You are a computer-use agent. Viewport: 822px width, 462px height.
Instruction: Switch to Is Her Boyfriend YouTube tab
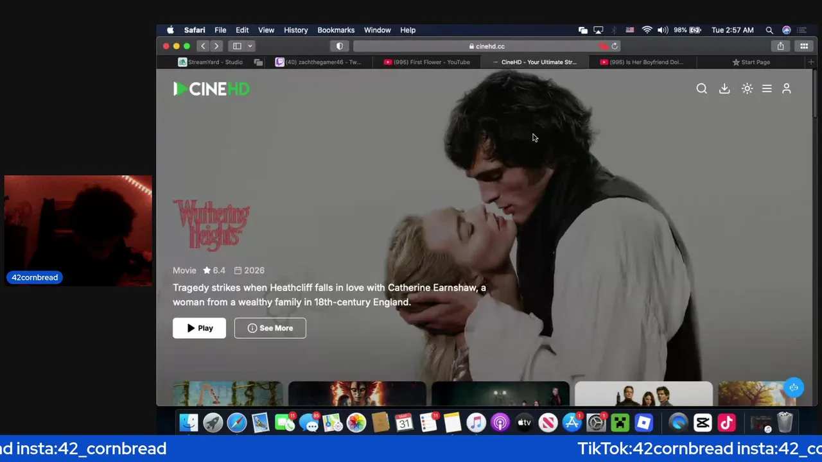click(x=642, y=62)
